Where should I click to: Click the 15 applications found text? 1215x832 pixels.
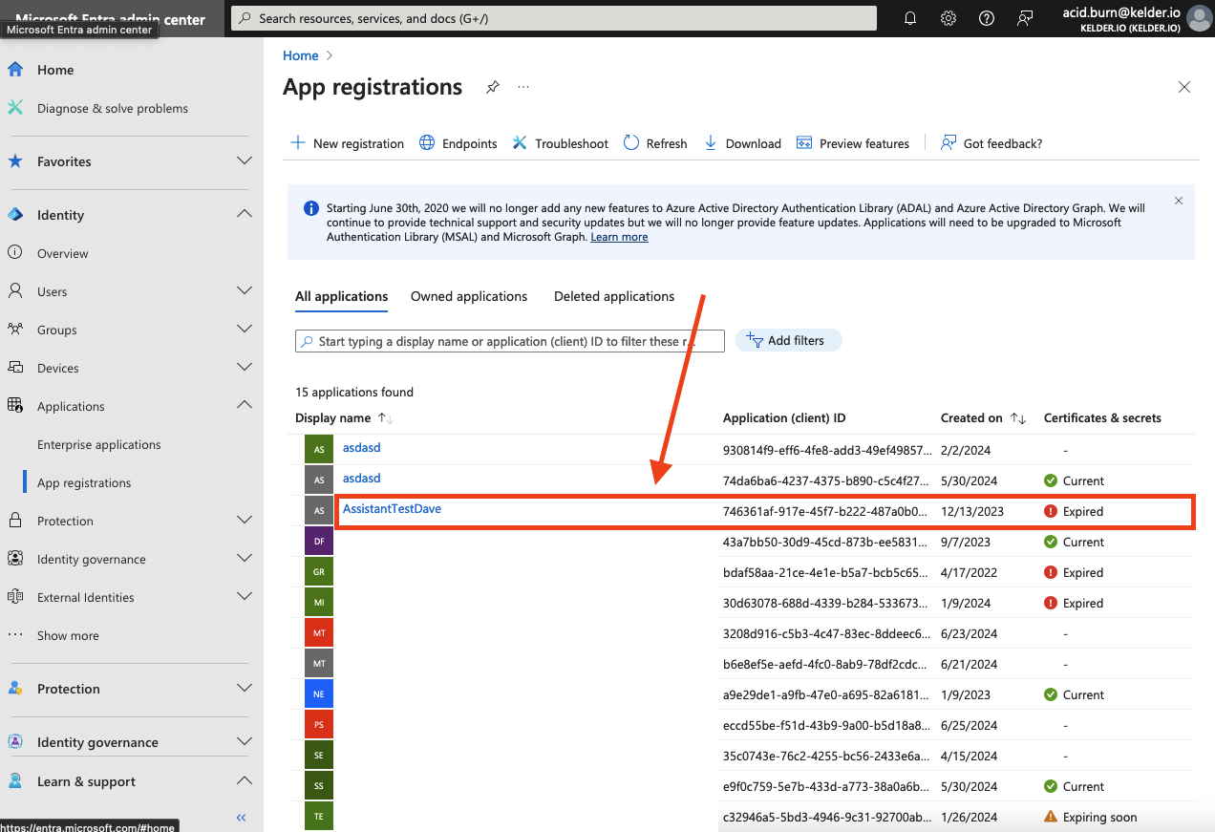click(354, 392)
